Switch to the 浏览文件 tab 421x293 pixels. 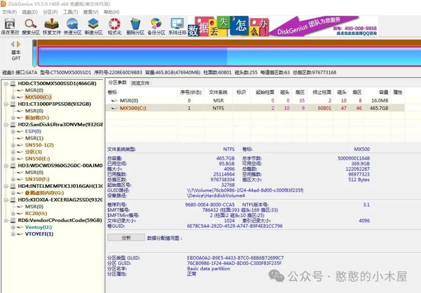(140, 83)
